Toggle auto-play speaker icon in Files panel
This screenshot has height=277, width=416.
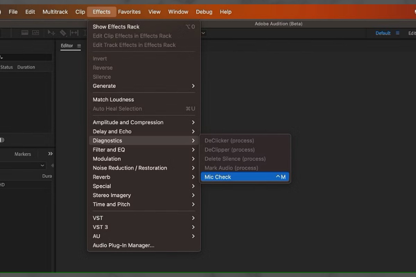coord(2,140)
